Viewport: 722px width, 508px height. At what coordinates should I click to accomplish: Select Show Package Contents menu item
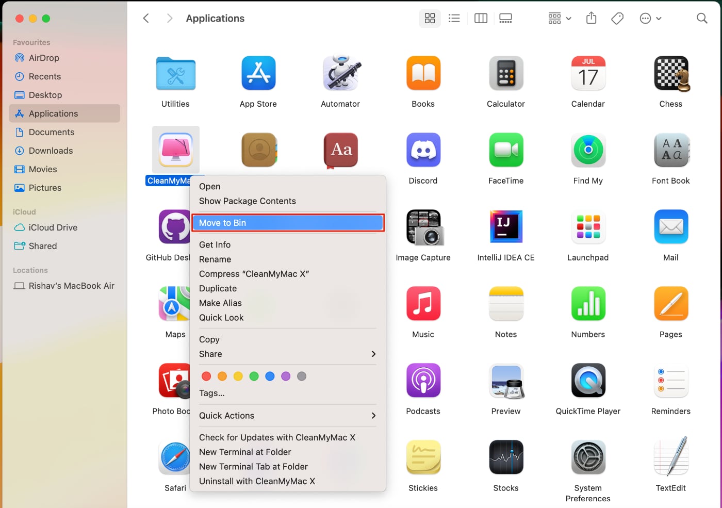[288, 201]
